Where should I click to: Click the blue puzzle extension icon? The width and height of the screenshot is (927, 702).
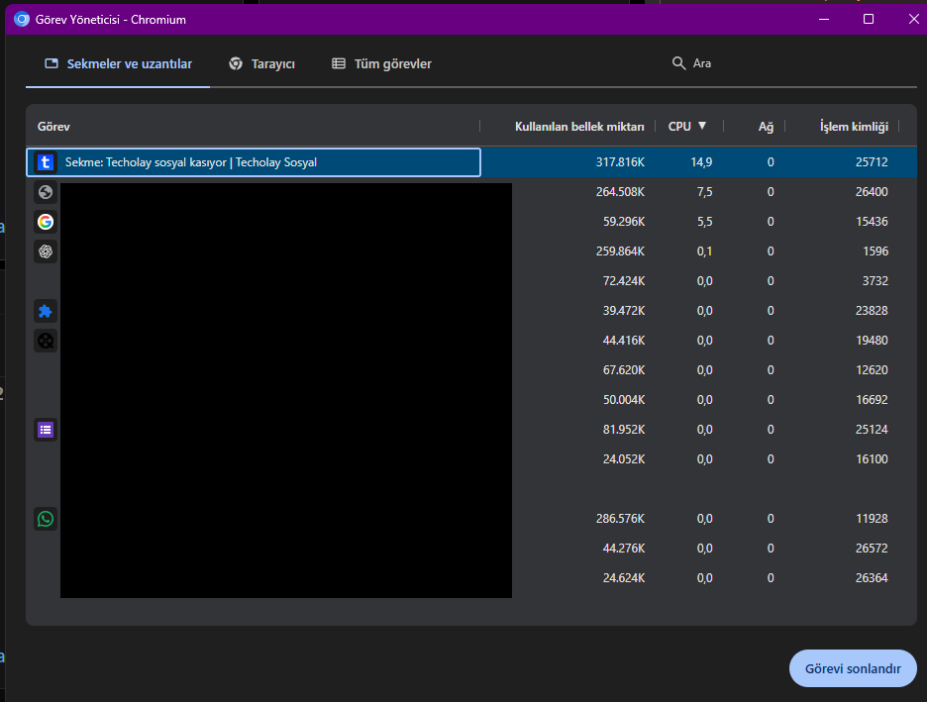pyautogui.click(x=46, y=311)
